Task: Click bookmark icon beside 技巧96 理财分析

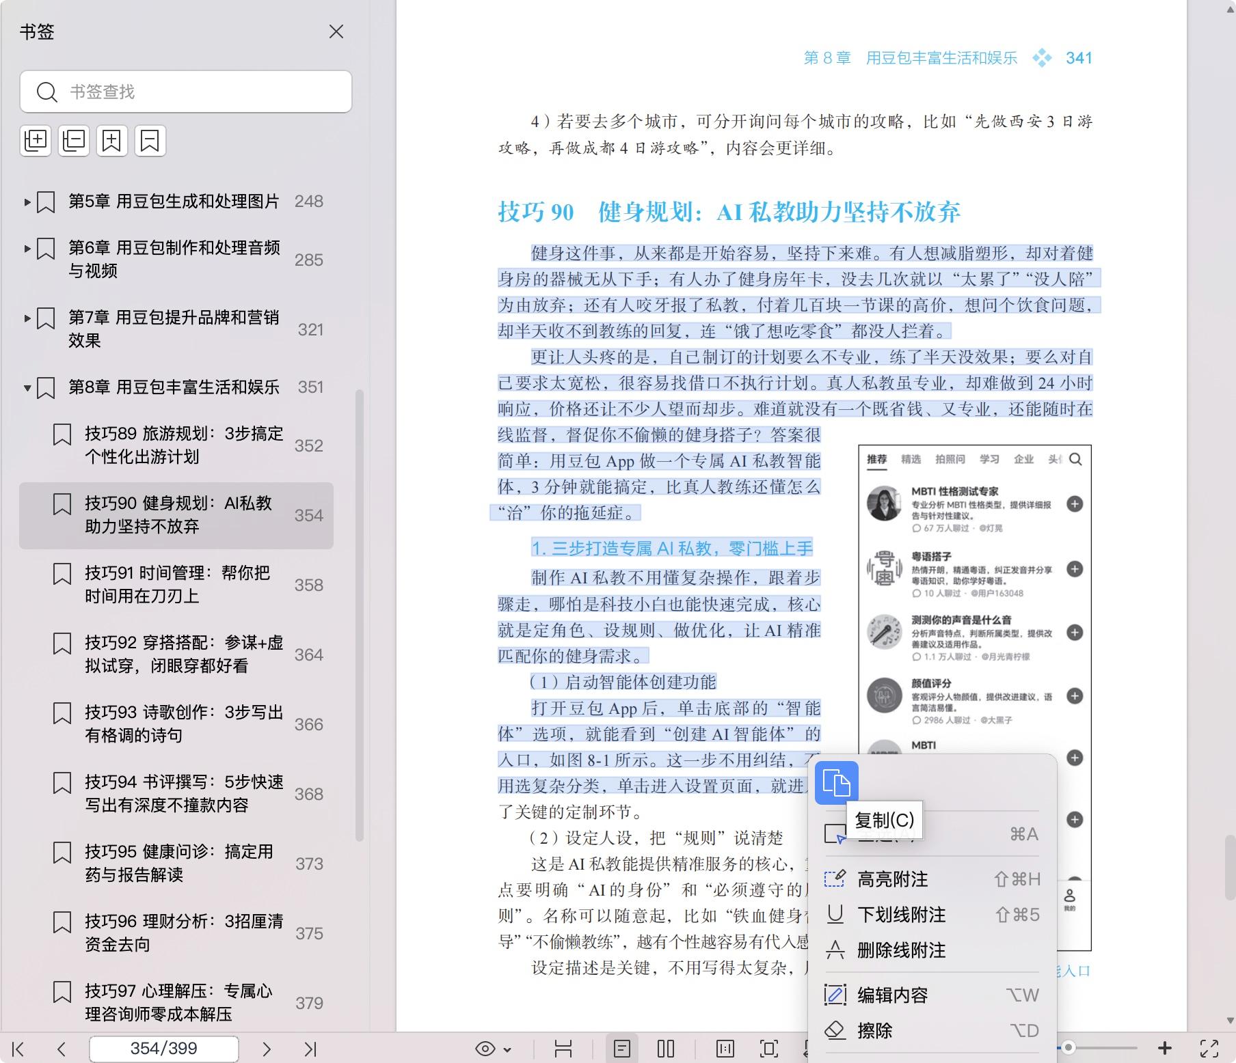Action: tap(62, 922)
